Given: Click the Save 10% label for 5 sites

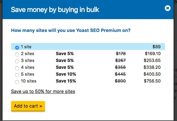Looking at the screenshot, I should point(66,74).
